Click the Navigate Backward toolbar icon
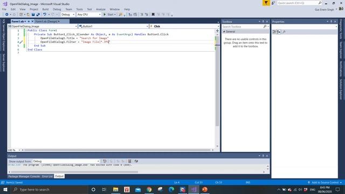Screen dimensions: 345x194 (7, 15)
